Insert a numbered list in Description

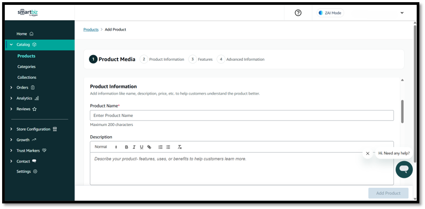[160, 147]
